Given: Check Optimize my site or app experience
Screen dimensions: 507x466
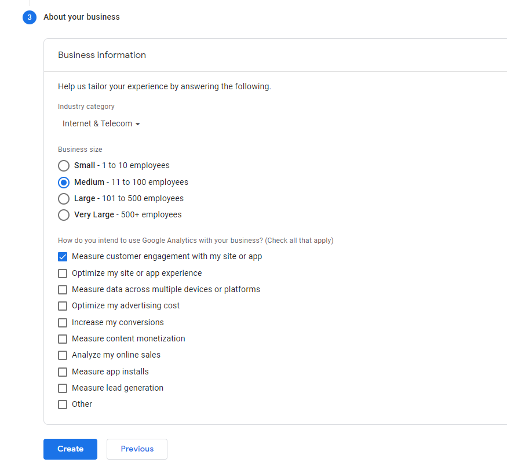Looking at the screenshot, I should (x=63, y=274).
